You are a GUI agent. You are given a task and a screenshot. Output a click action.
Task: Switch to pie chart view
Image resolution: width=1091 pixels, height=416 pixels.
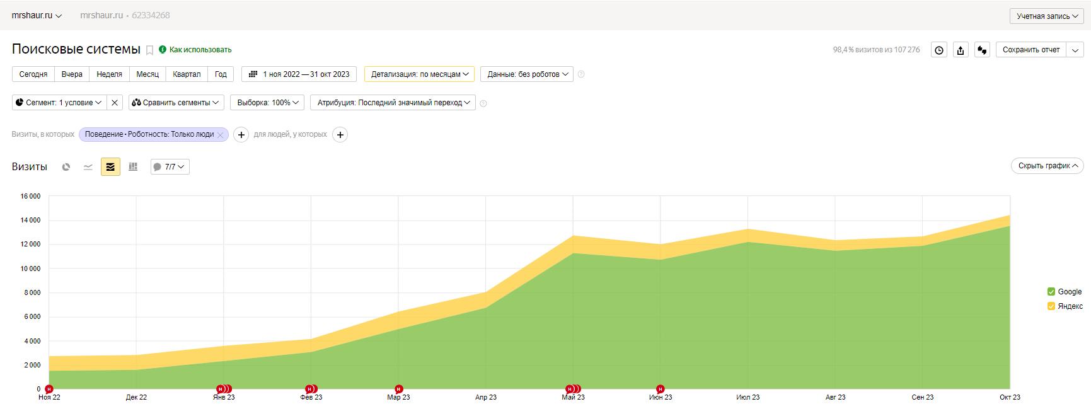click(66, 167)
